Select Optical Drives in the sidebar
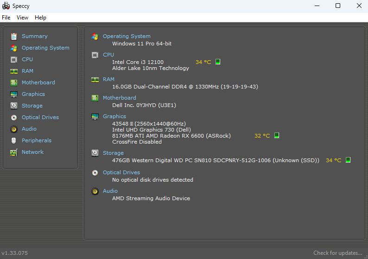 [40, 117]
